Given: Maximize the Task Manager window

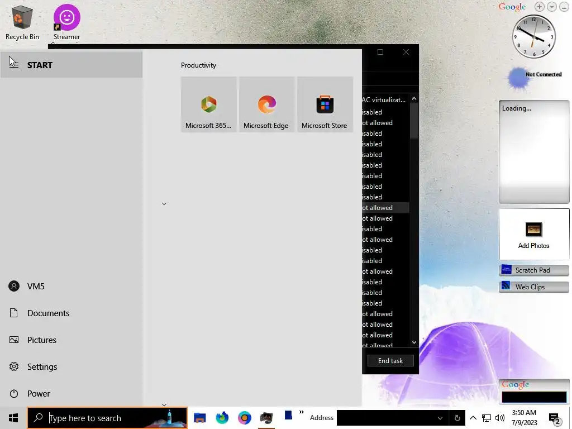Looking at the screenshot, I should pyautogui.click(x=380, y=52).
